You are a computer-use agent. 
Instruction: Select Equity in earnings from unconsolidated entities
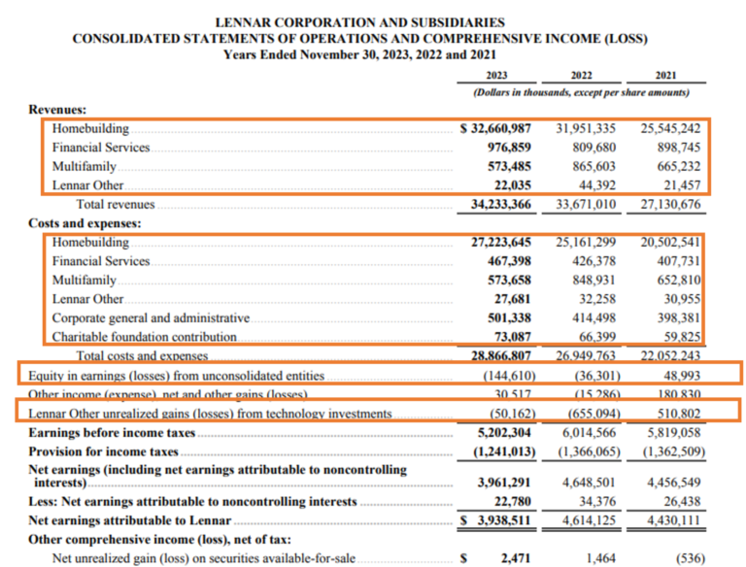[x=177, y=375]
